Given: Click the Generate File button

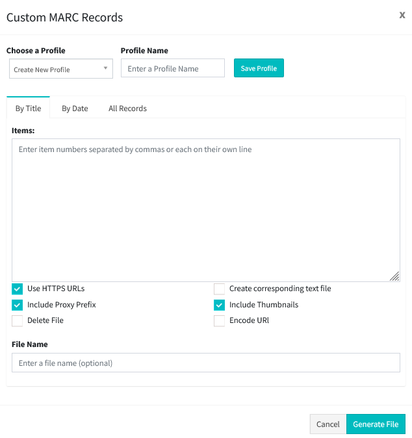Looking at the screenshot, I should pos(376,424).
